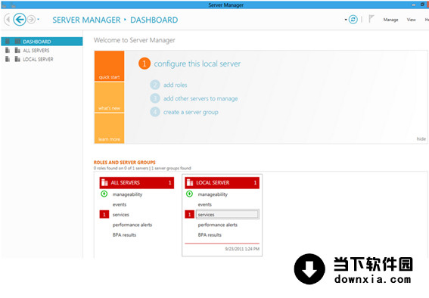This screenshot has height=298, width=429.
Task: Click the add roles link
Action: coord(176,85)
